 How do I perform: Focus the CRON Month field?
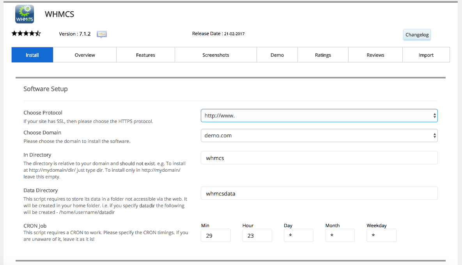pos(340,235)
